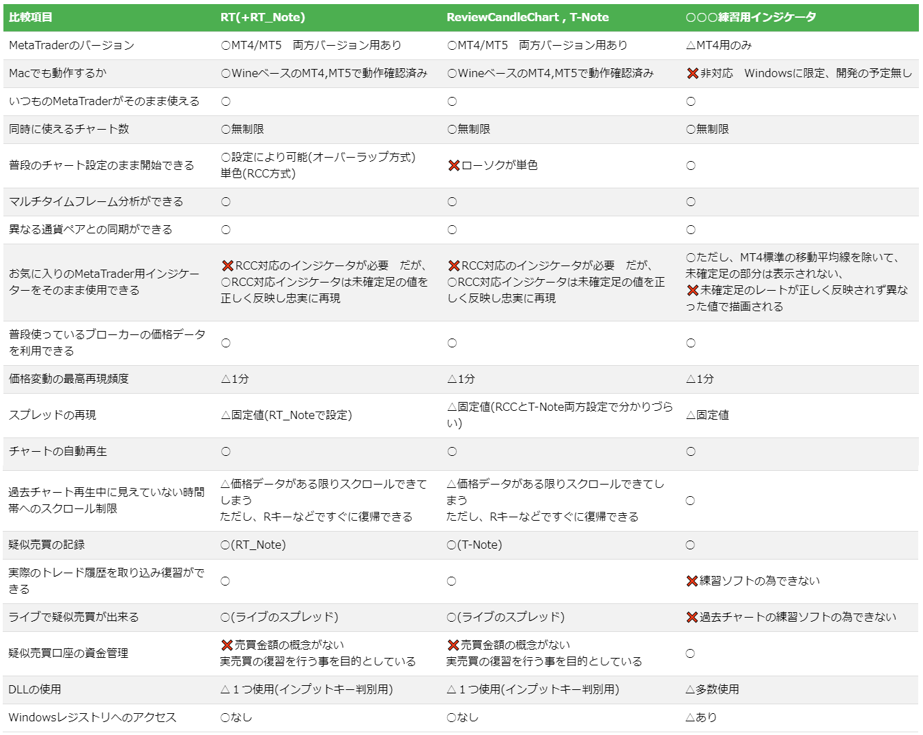Select the '△固定値(RT_Noteで設定)' cell

[x=286, y=416]
